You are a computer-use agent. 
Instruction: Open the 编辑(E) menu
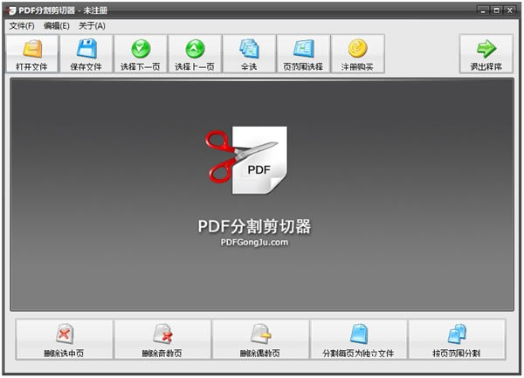click(x=57, y=26)
